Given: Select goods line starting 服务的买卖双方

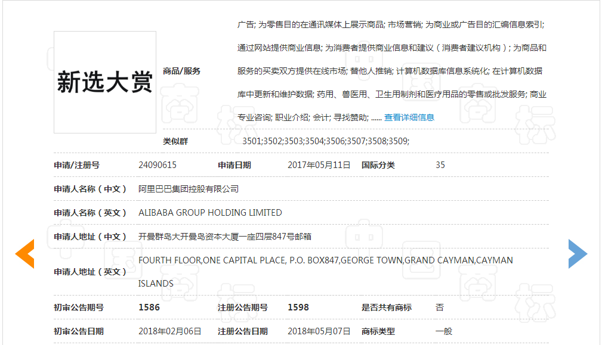Looking at the screenshot, I should (390, 71).
